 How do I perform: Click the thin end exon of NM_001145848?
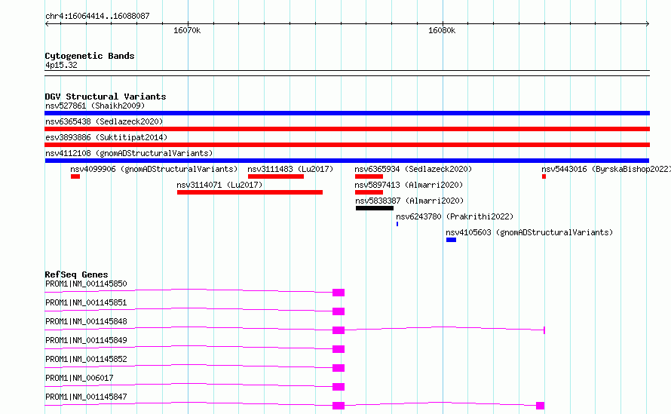click(544, 330)
